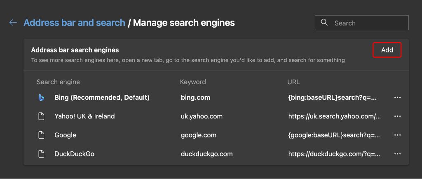The width and height of the screenshot is (422, 179).
Task: Click the Search engine column header
Action: pos(58,82)
